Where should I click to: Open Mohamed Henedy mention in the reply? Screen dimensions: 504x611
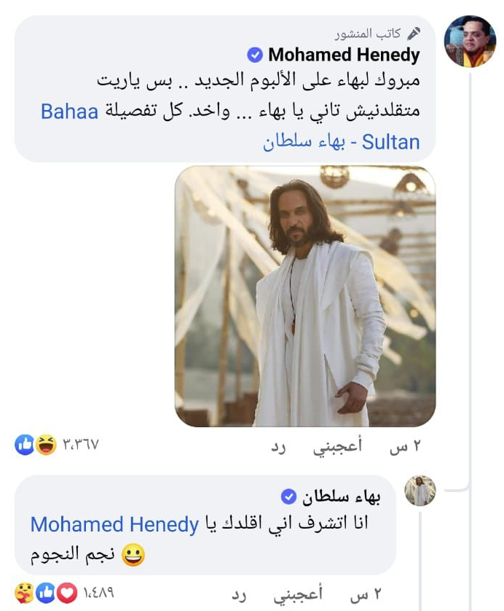click(114, 524)
